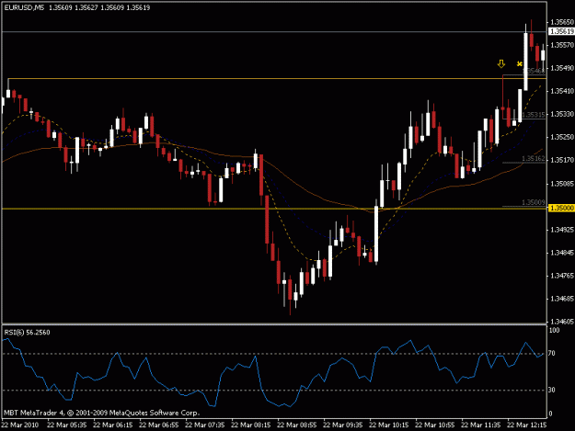Click the 22 Mar 10:55 time label
575x431 pixels.
[x=434, y=425]
